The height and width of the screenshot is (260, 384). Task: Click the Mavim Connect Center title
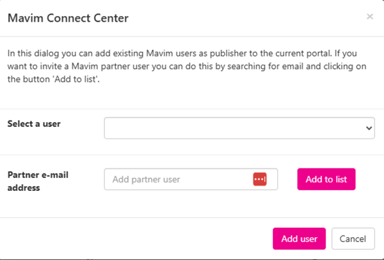(68, 18)
